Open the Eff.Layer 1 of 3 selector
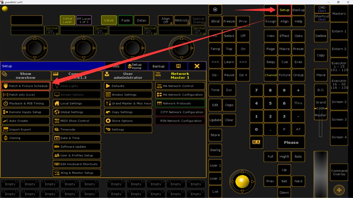Image resolution: width=353 pixels, height=198 pixels. tap(84, 20)
